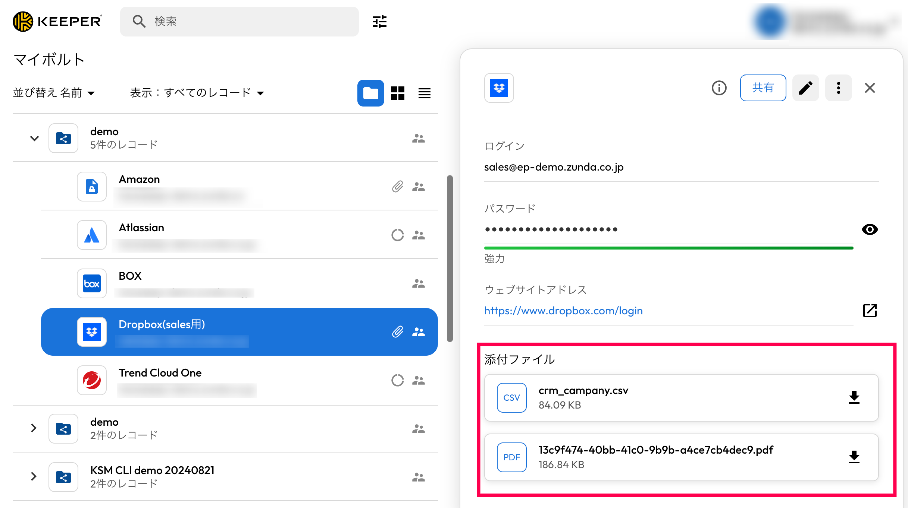Click the Dropbox icon in the detail panel

coord(499,88)
